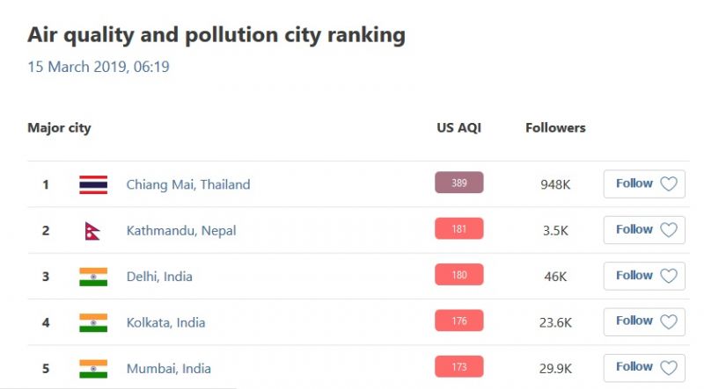Open the Chiang Mai, Thailand link
Screen dimensions: 704x389
click(188, 184)
